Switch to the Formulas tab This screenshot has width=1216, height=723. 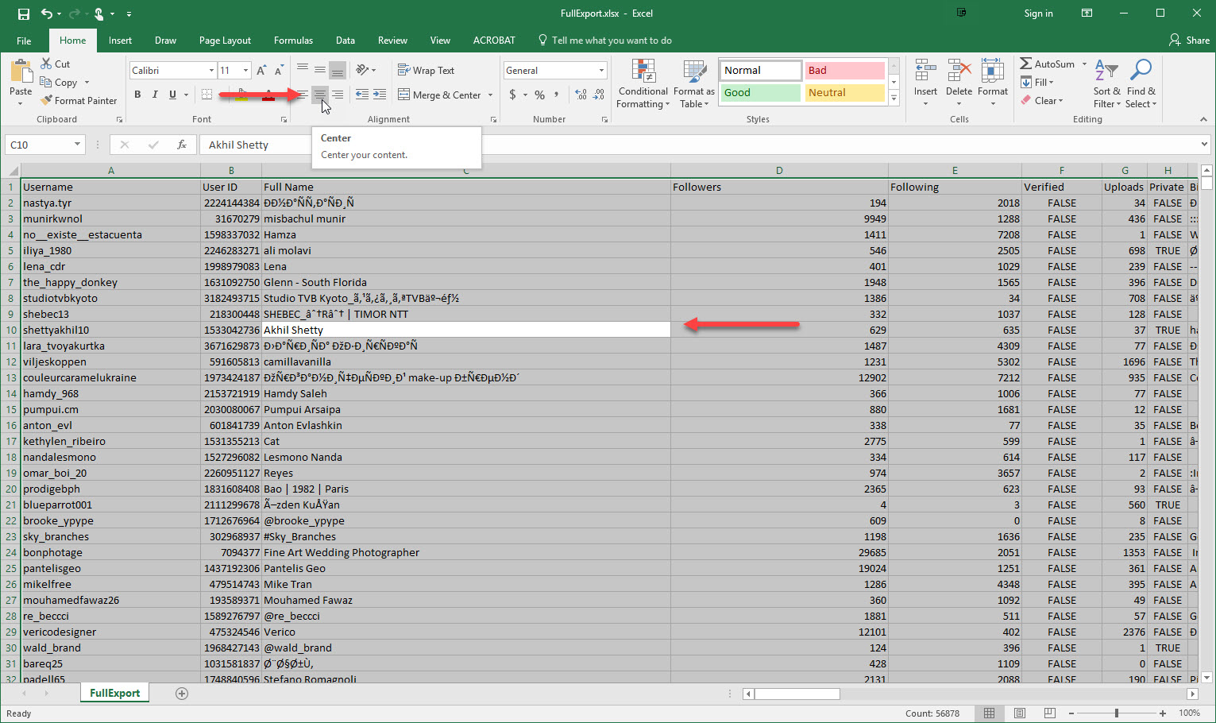click(x=293, y=41)
